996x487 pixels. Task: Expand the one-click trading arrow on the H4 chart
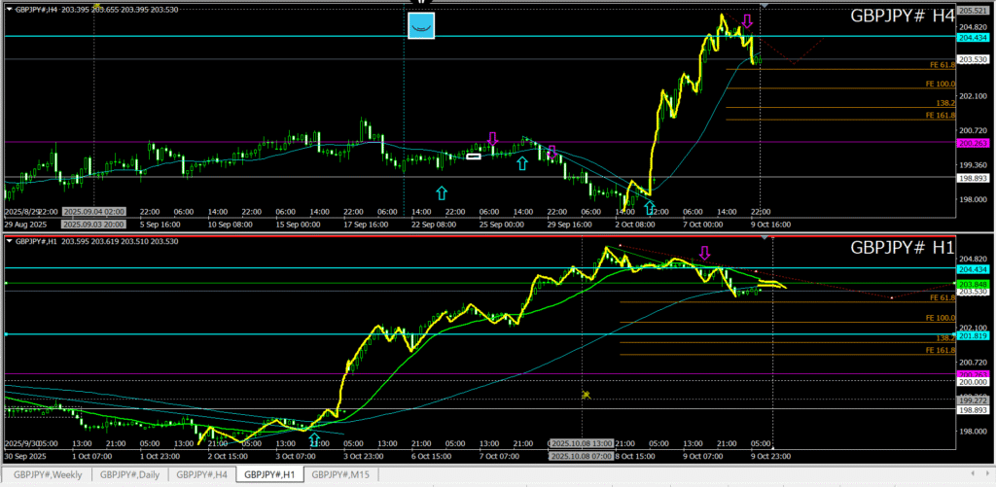pyautogui.click(x=9, y=9)
